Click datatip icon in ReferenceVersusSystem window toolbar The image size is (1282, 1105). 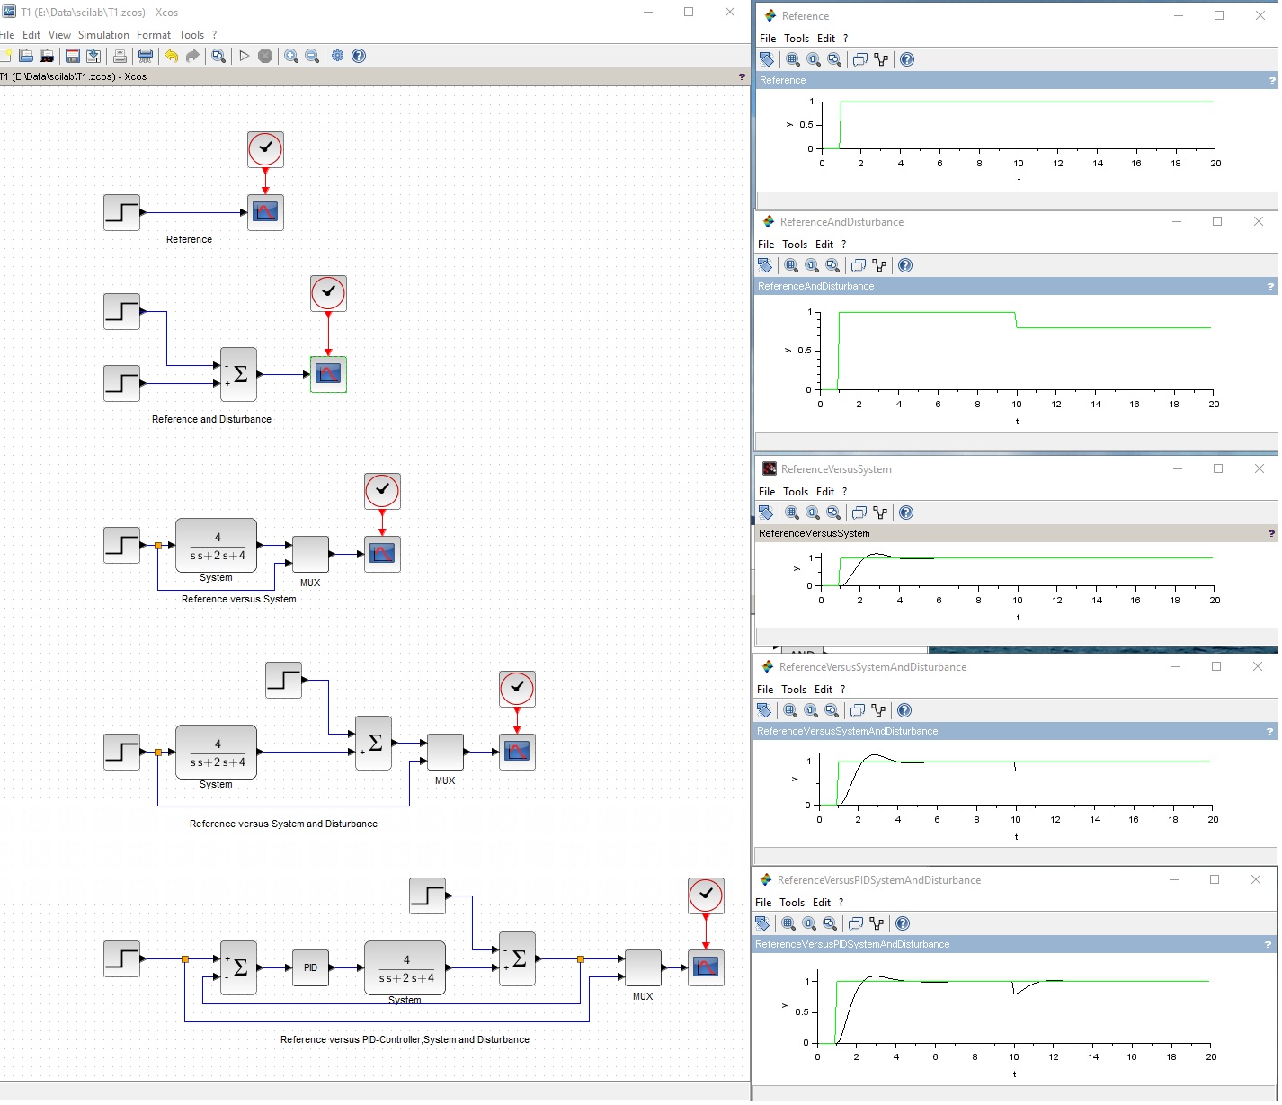pyautogui.click(x=859, y=512)
